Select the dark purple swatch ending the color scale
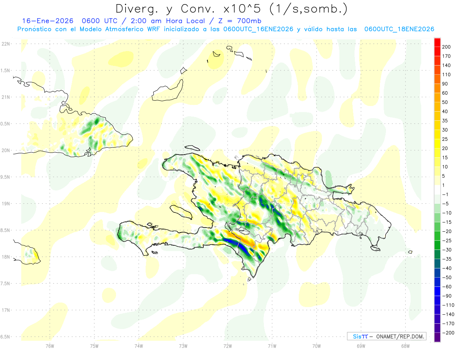455x351 pixels. coord(437,337)
